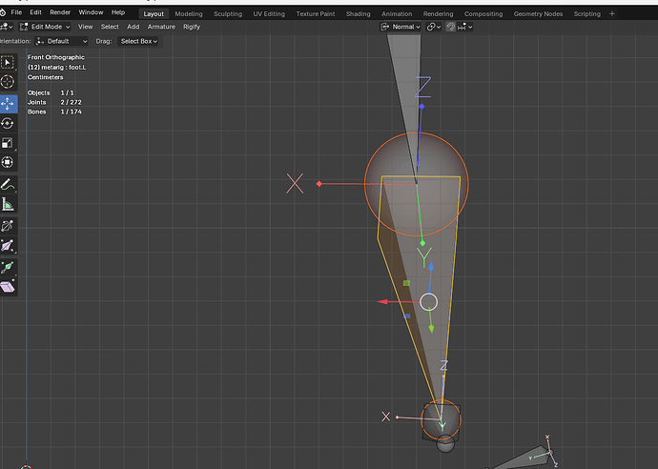Activate the 3D Cursor tool
Screen dimensions: 658x469
8,81
